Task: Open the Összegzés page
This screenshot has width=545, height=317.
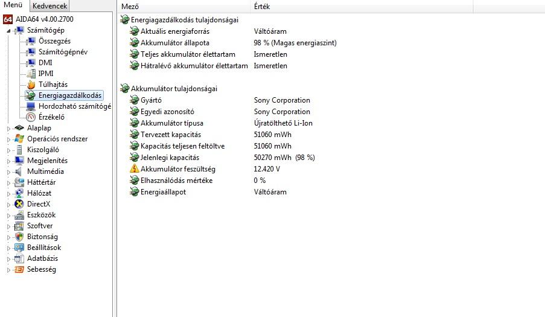Action: click(54, 41)
